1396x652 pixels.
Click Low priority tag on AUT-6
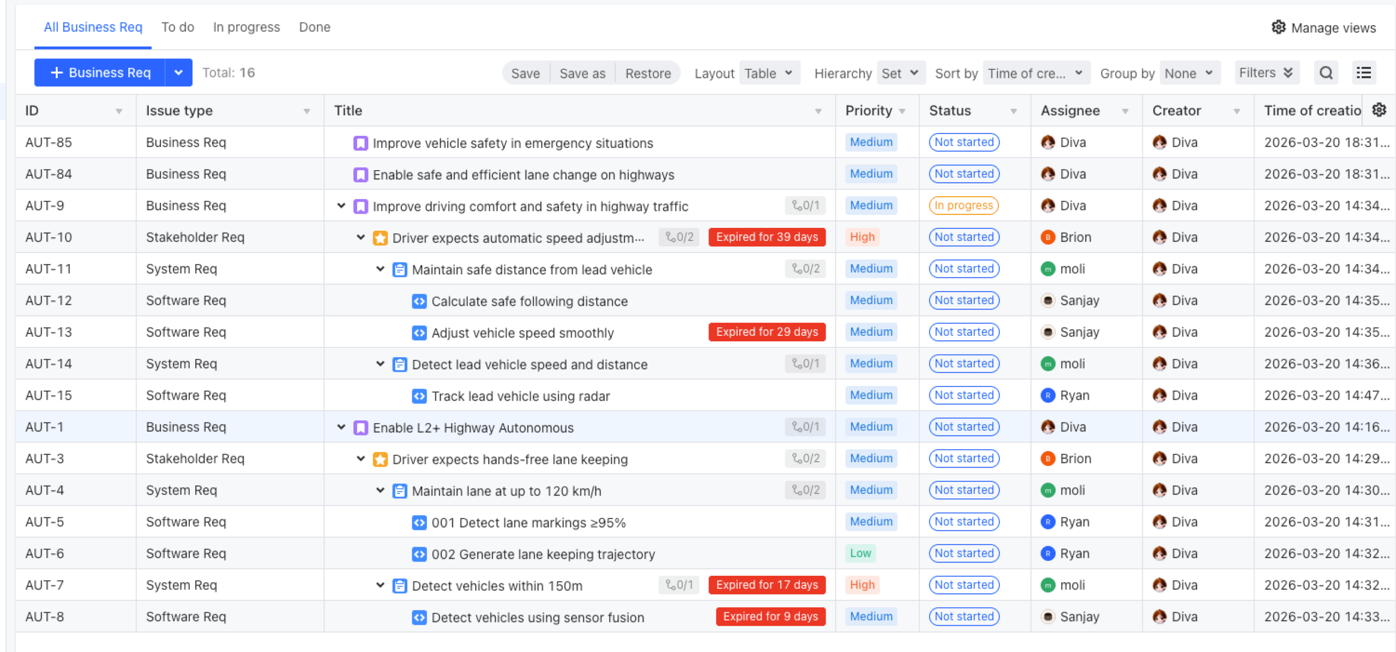860,553
